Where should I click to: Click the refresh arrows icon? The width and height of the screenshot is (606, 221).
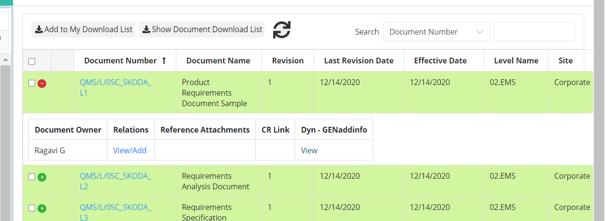click(x=282, y=30)
